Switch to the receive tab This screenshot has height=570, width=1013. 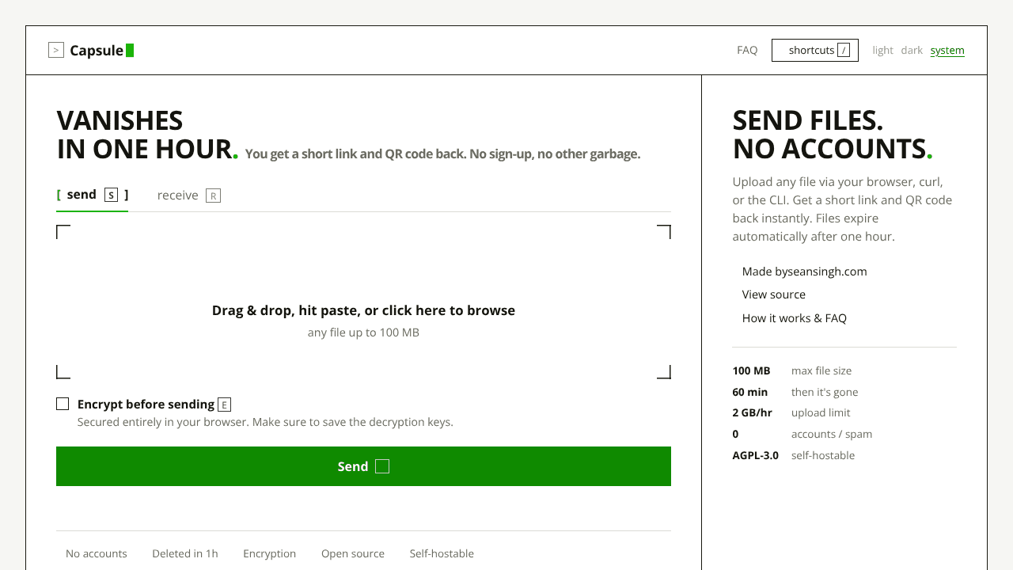(x=188, y=196)
